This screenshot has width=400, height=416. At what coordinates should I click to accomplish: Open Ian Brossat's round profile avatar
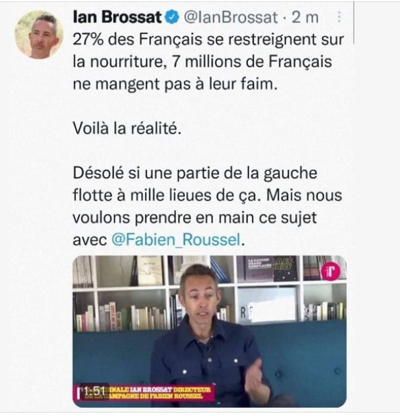[39, 34]
